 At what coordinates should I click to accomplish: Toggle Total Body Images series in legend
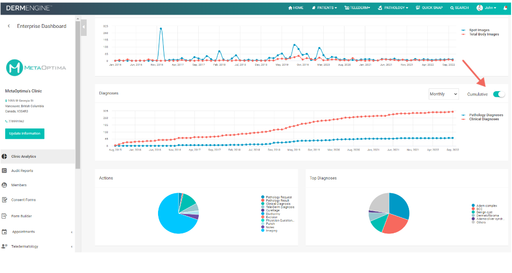click(480, 34)
